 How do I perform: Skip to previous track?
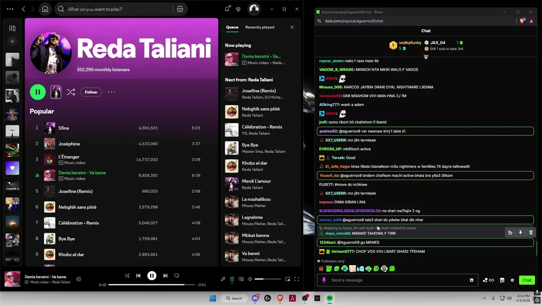coord(138,275)
